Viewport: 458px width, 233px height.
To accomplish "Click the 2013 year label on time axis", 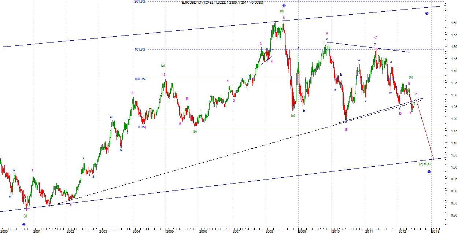I will coord(435,231).
